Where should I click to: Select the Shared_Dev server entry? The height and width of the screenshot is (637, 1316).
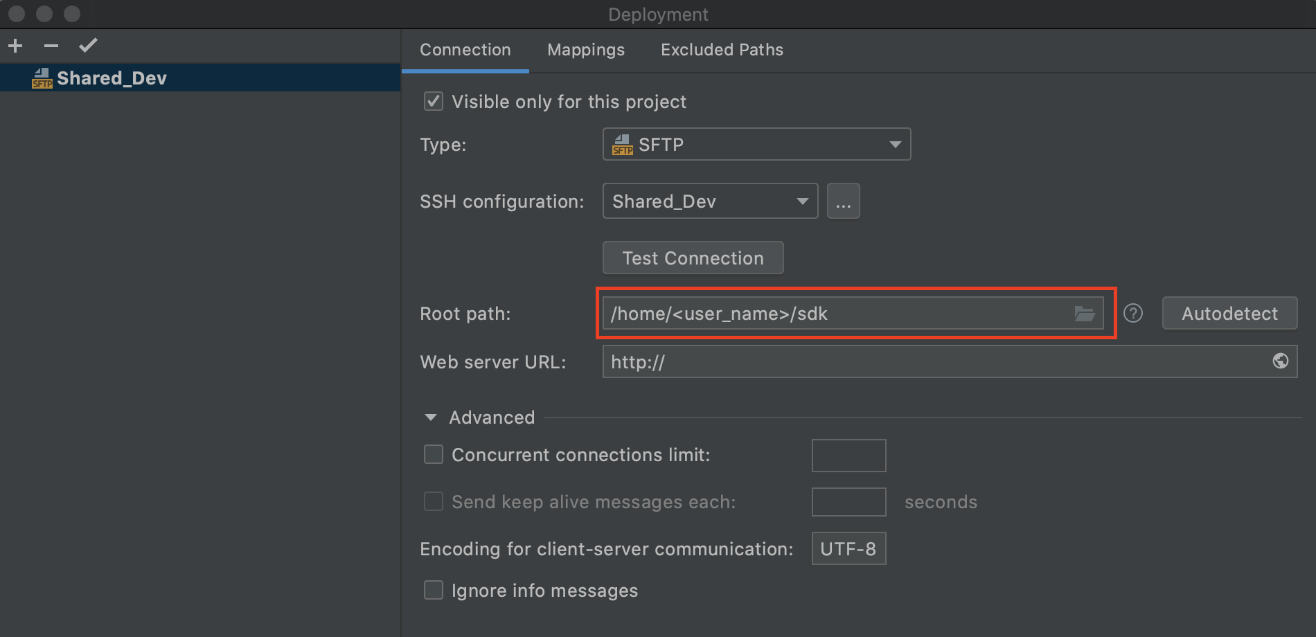tap(200, 78)
